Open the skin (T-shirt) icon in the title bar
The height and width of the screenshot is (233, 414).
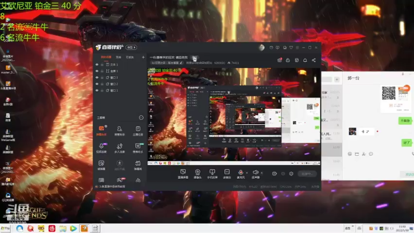click(291, 48)
